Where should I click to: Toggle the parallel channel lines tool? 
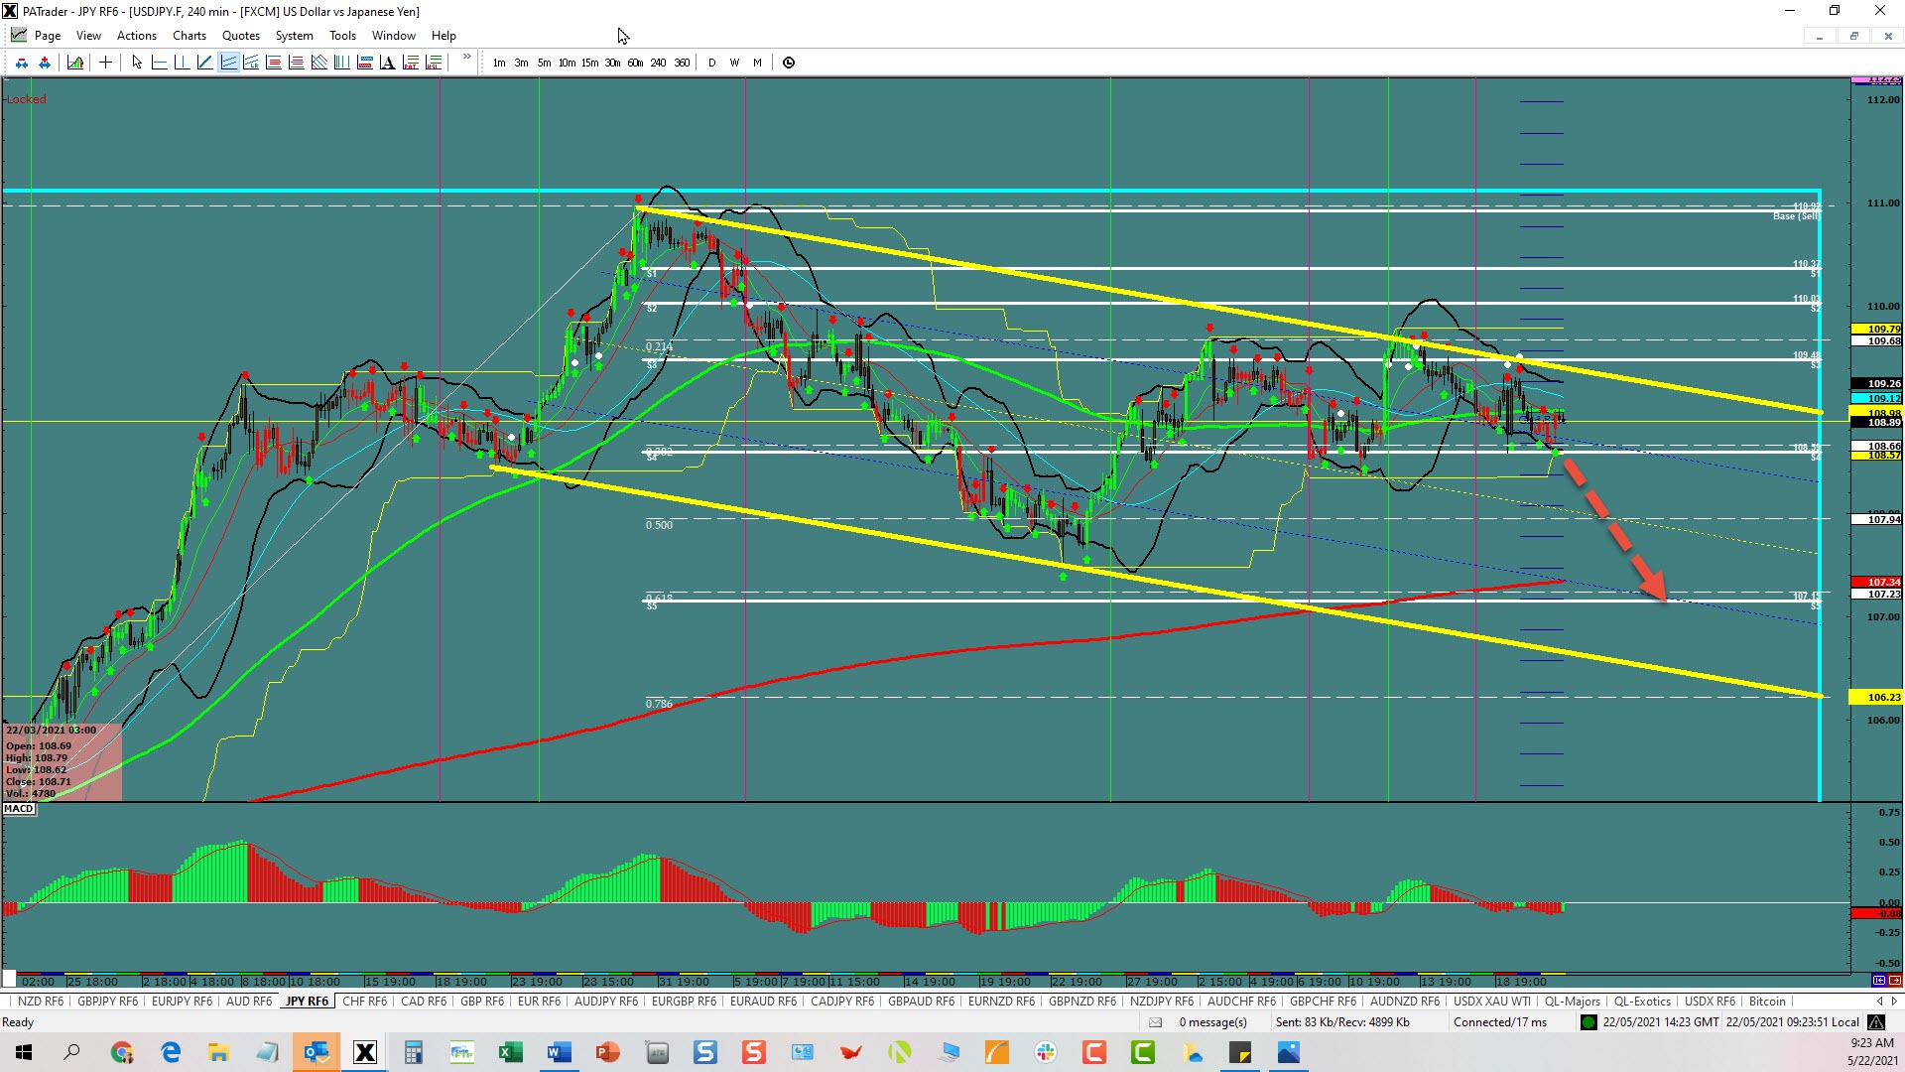point(228,63)
